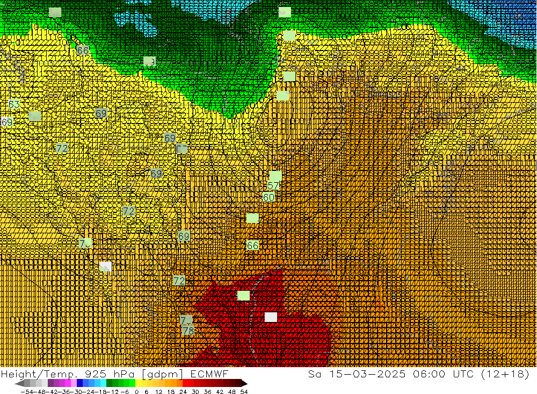Click the '12' tick label on the color scale

coord(158,392)
